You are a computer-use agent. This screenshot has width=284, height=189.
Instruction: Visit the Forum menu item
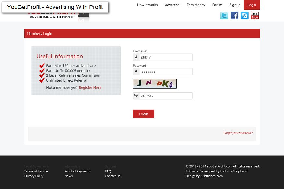pos(217,5)
